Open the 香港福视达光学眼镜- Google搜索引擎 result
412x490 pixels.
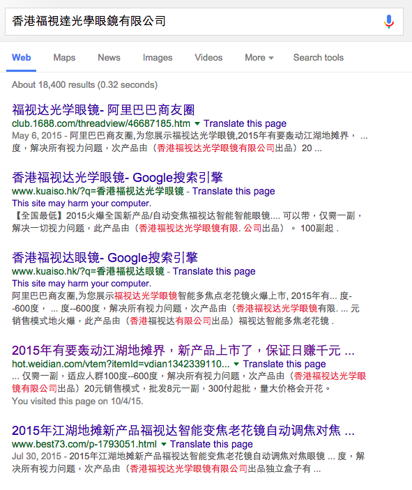(x=117, y=177)
